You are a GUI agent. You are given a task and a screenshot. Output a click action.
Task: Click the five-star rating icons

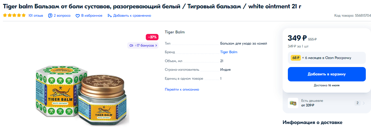(14, 16)
